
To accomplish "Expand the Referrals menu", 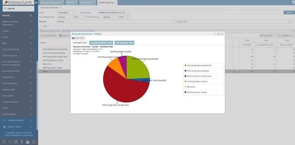I will coord(18,16).
